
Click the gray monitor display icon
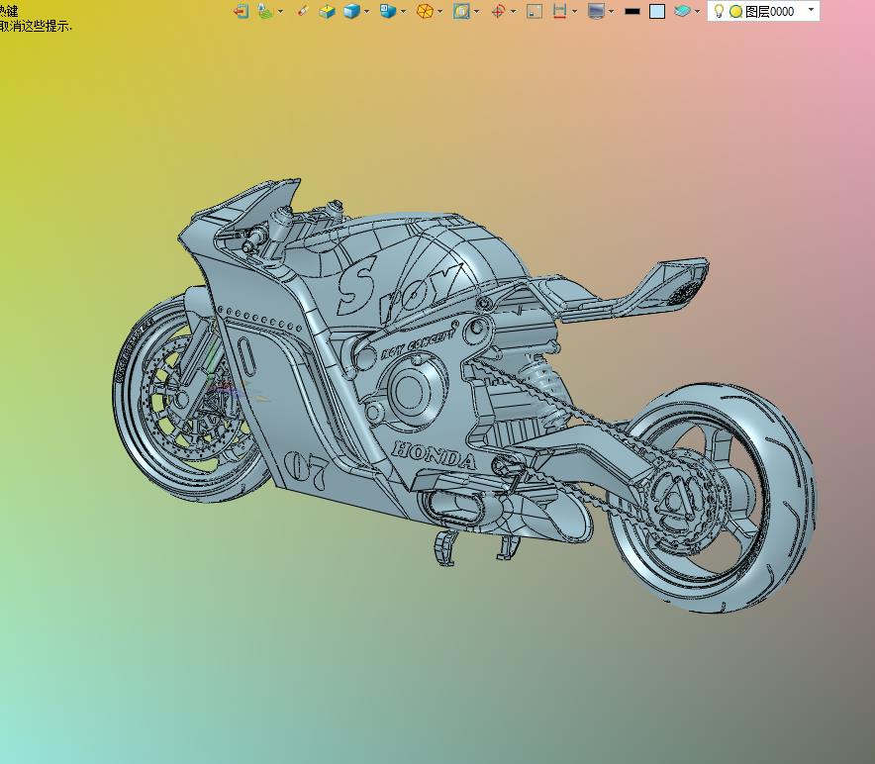coord(596,11)
